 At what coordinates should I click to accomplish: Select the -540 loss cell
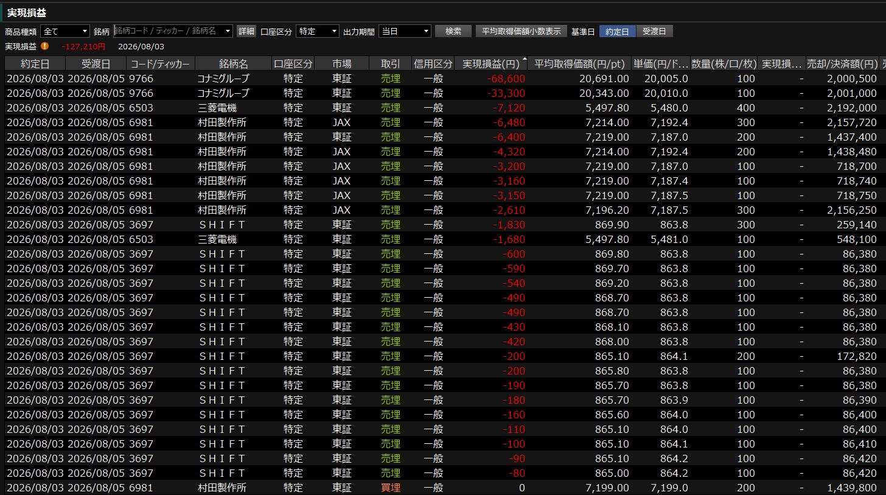tap(514, 283)
